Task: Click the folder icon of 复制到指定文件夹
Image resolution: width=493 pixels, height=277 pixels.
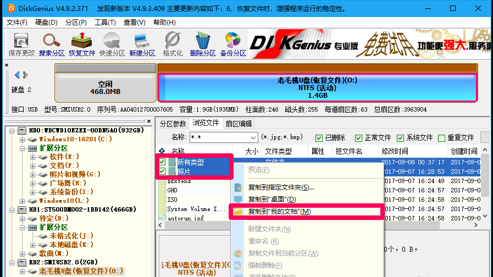Action: pos(238,188)
